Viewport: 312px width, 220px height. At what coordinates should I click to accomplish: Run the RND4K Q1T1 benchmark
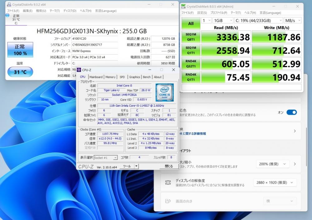pyautogui.click(x=191, y=77)
